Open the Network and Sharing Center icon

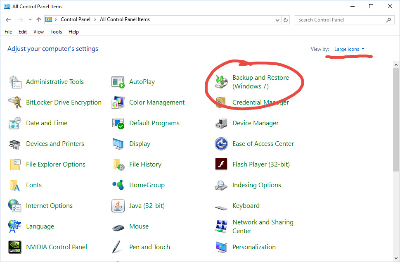221,226
